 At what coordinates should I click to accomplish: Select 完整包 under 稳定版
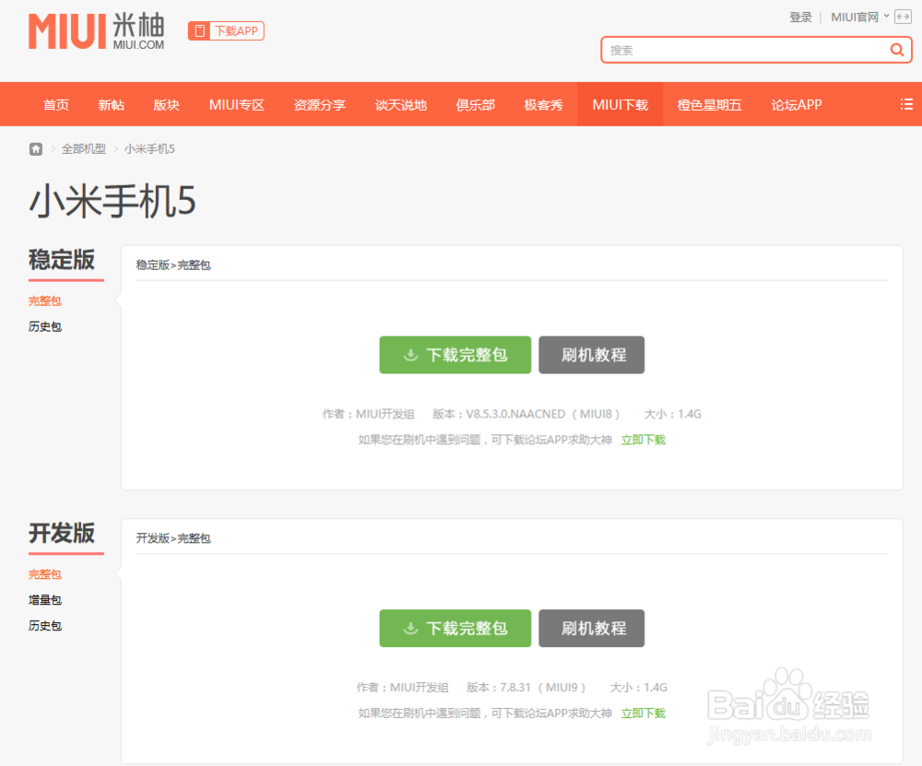44,301
